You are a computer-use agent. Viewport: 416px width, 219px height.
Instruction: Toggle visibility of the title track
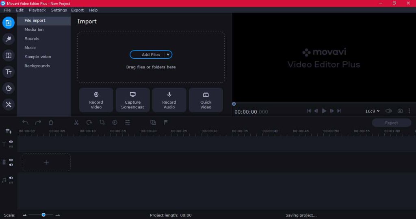(11, 142)
